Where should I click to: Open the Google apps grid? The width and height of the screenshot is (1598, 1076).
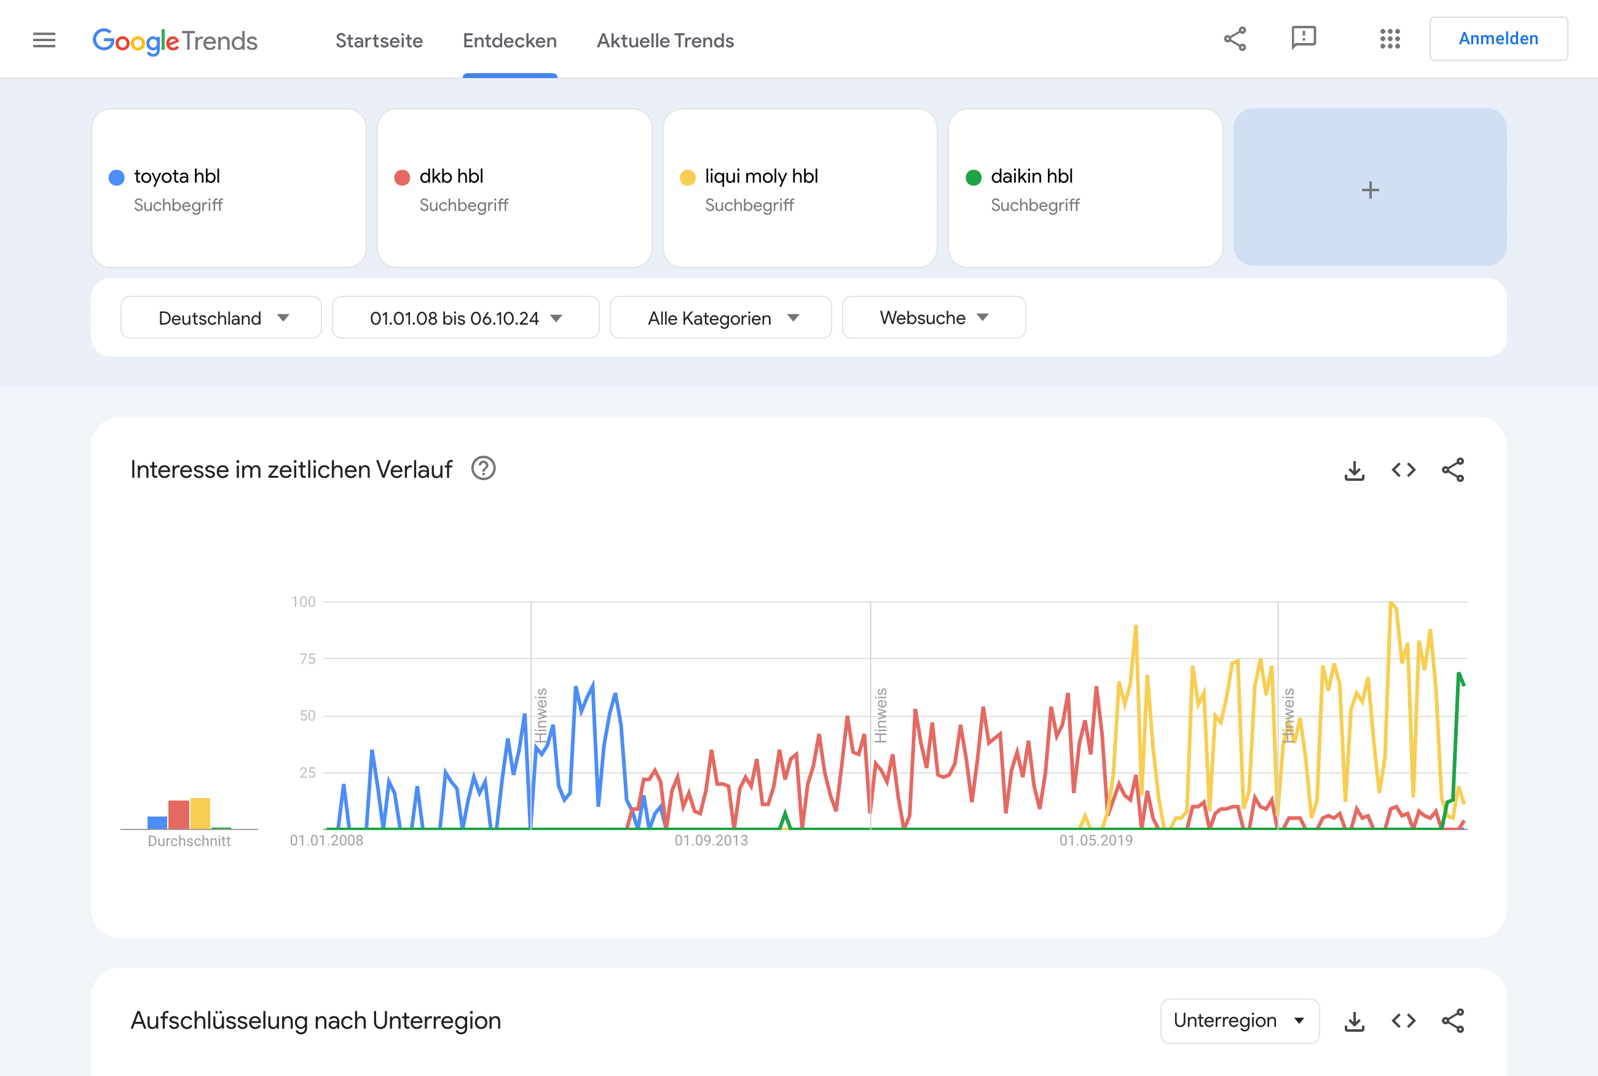coord(1390,39)
